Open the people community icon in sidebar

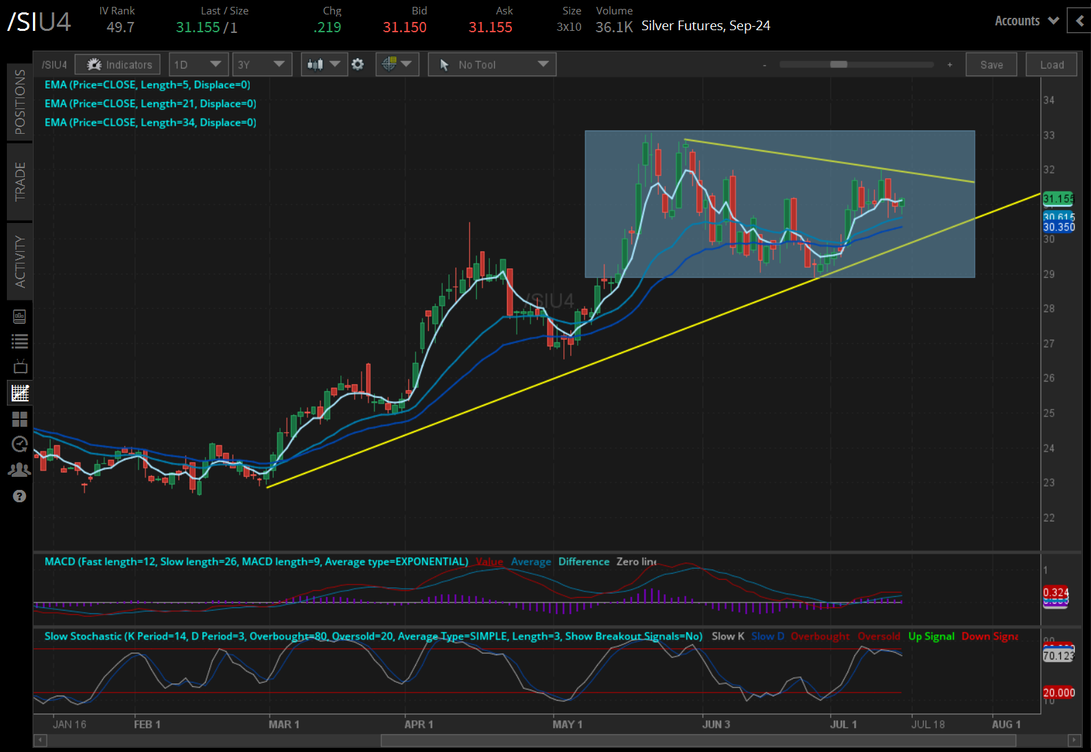(19, 470)
